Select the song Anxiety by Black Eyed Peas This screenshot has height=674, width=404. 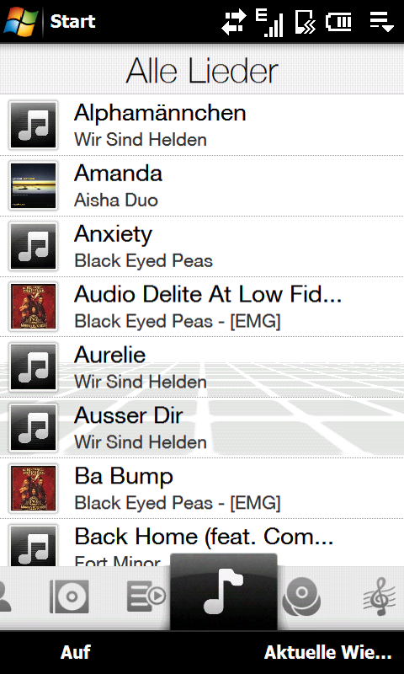tap(202, 246)
